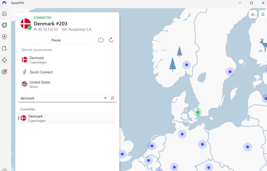Maximize the NordVPN window

coord(252,3)
